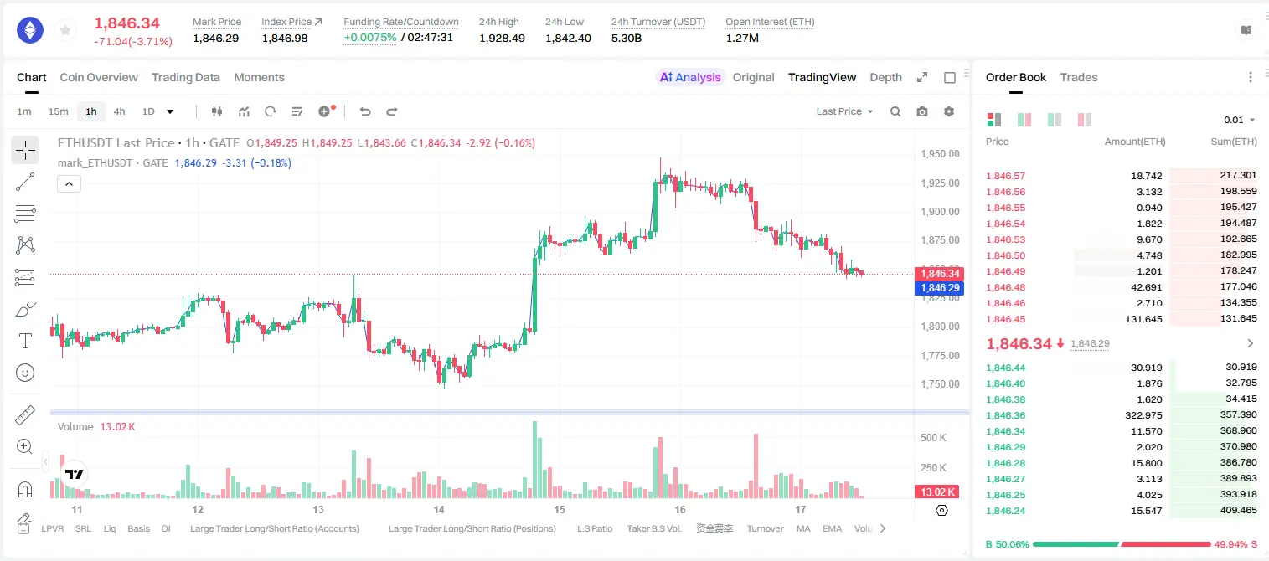Switch chart to Depth view
The width and height of the screenshot is (1269, 561).
coord(885,77)
